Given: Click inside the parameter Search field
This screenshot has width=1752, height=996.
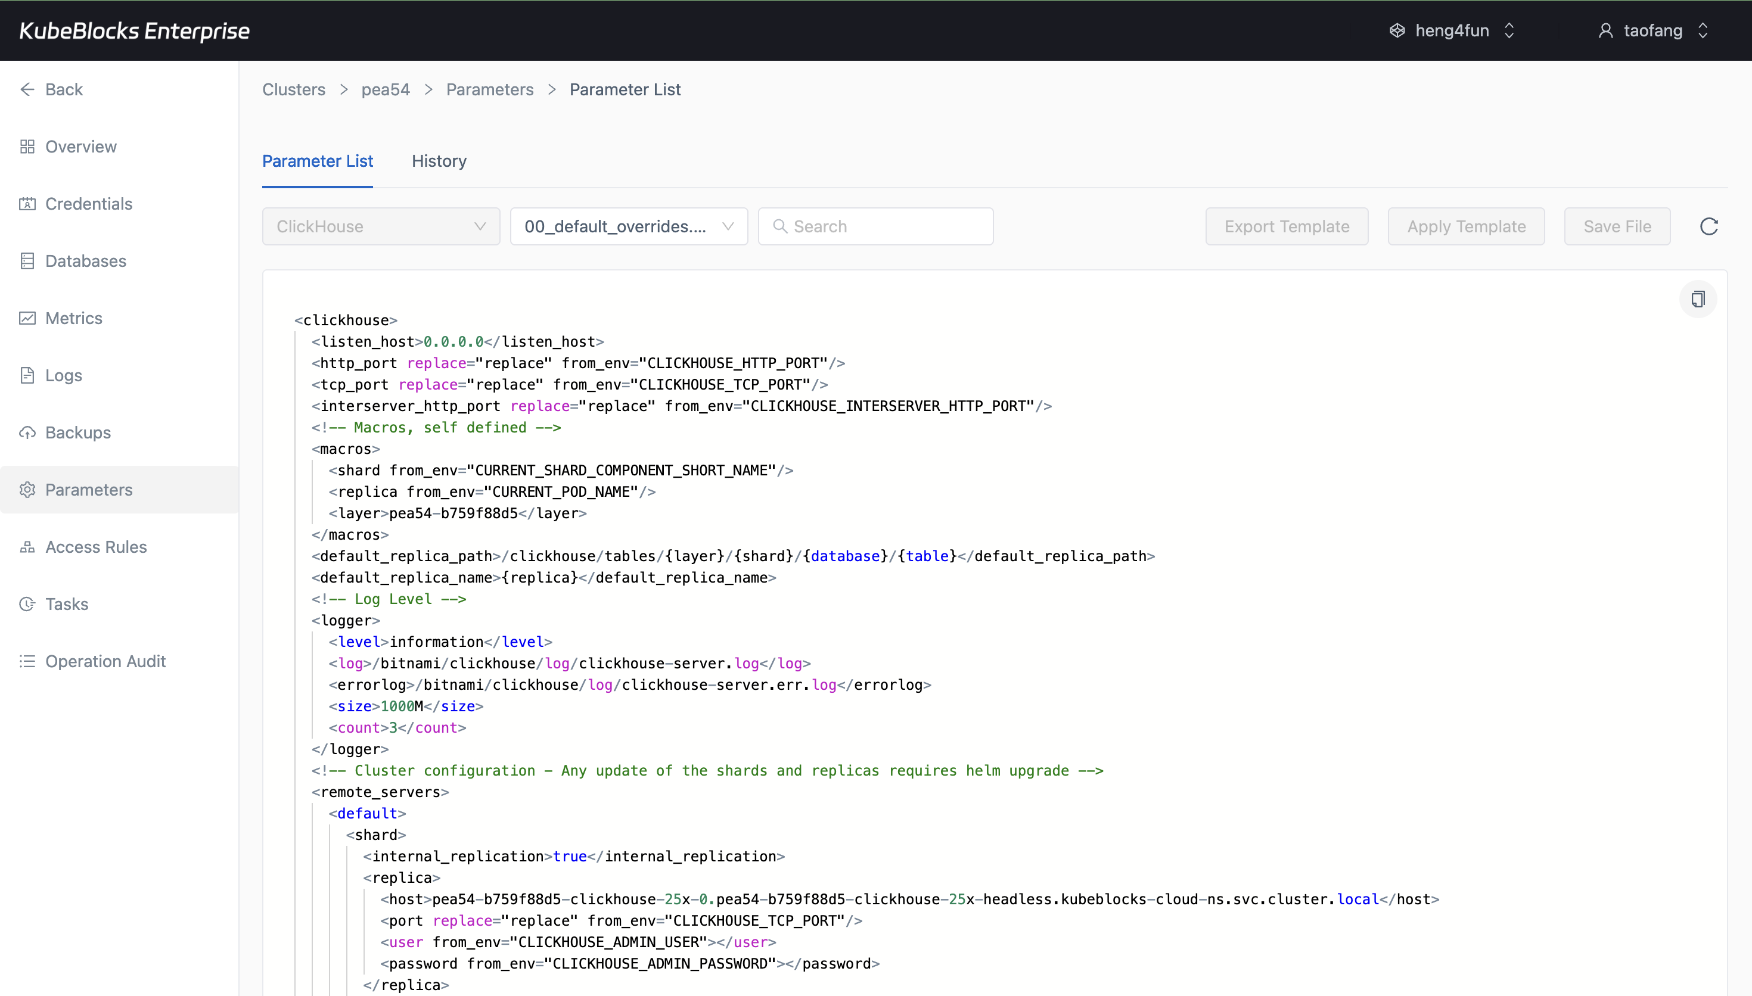Looking at the screenshot, I should tap(875, 226).
